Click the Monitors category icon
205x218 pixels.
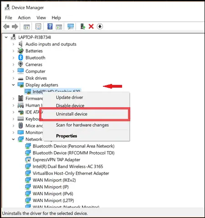(20, 132)
